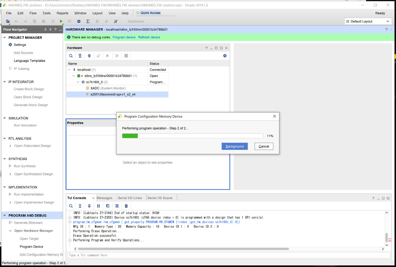Click the Tcl command input field
Screen dimensions: 396x267
point(228,255)
